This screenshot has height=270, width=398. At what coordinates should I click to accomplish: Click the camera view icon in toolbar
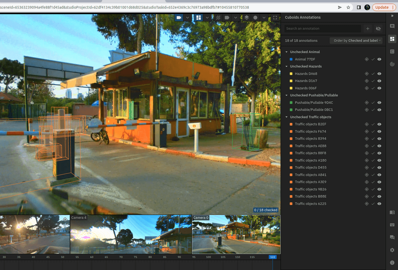pyautogui.click(x=179, y=18)
